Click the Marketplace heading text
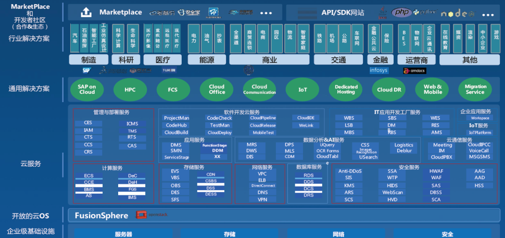 point(120,12)
